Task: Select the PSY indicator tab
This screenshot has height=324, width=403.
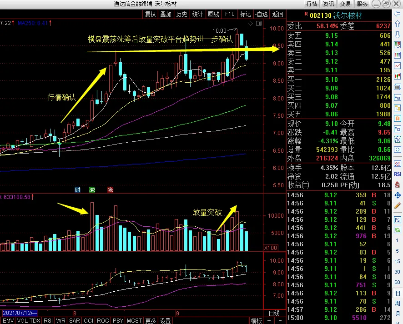Action: (118, 321)
